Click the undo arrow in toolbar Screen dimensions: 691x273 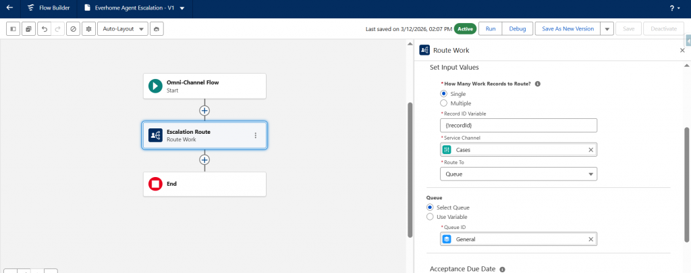point(44,29)
